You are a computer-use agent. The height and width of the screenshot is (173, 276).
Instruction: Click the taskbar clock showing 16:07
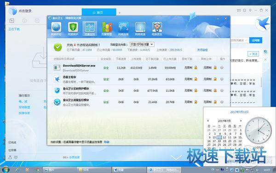pos(266,170)
